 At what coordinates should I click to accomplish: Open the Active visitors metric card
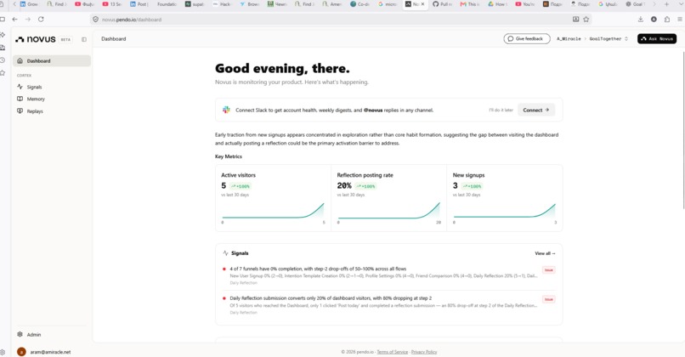click(x=273, y=198)
